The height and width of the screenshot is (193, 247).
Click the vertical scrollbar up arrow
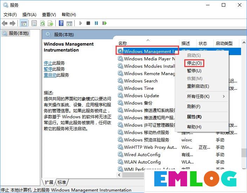point(244,42)
